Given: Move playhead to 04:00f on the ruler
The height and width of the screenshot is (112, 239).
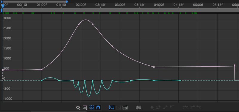Looking at the screenshot, I should point(159,5).
